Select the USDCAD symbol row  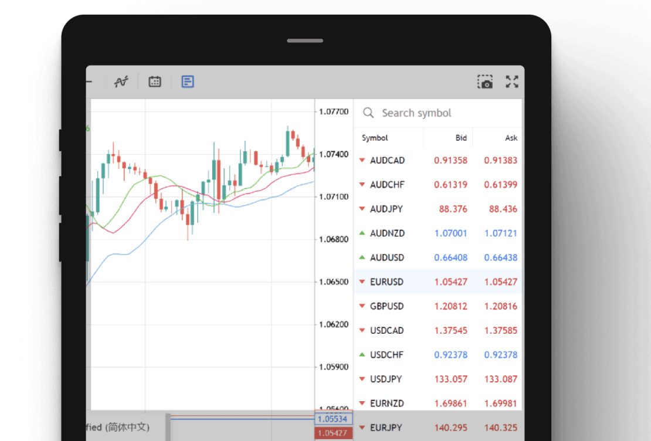[x=438, y=331]
